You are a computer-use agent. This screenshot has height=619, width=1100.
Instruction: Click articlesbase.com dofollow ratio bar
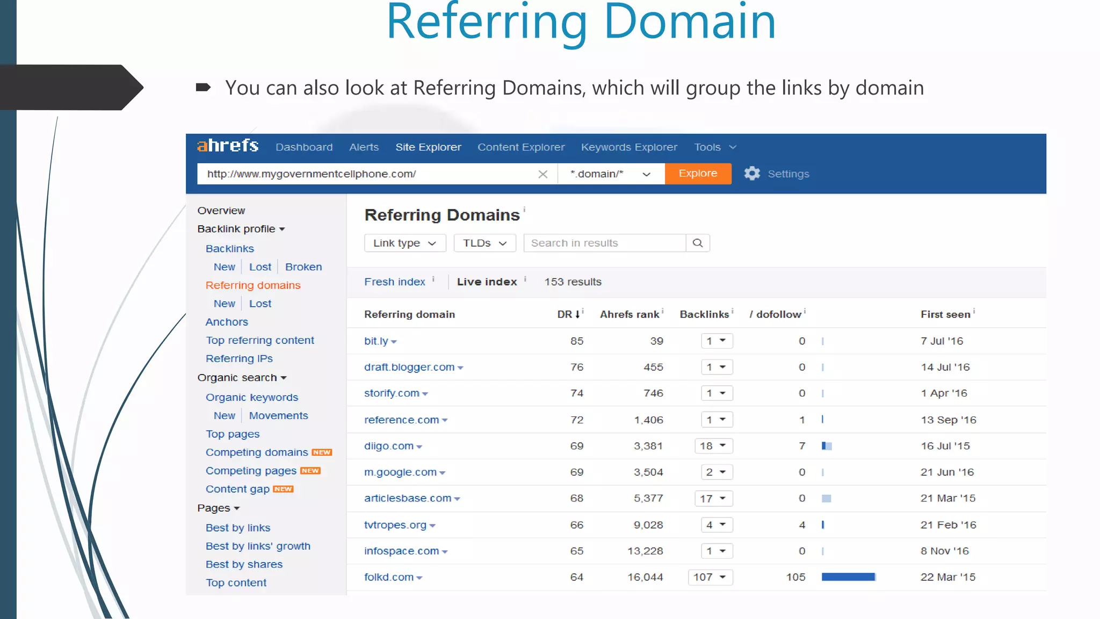click(x=827, y=499)
